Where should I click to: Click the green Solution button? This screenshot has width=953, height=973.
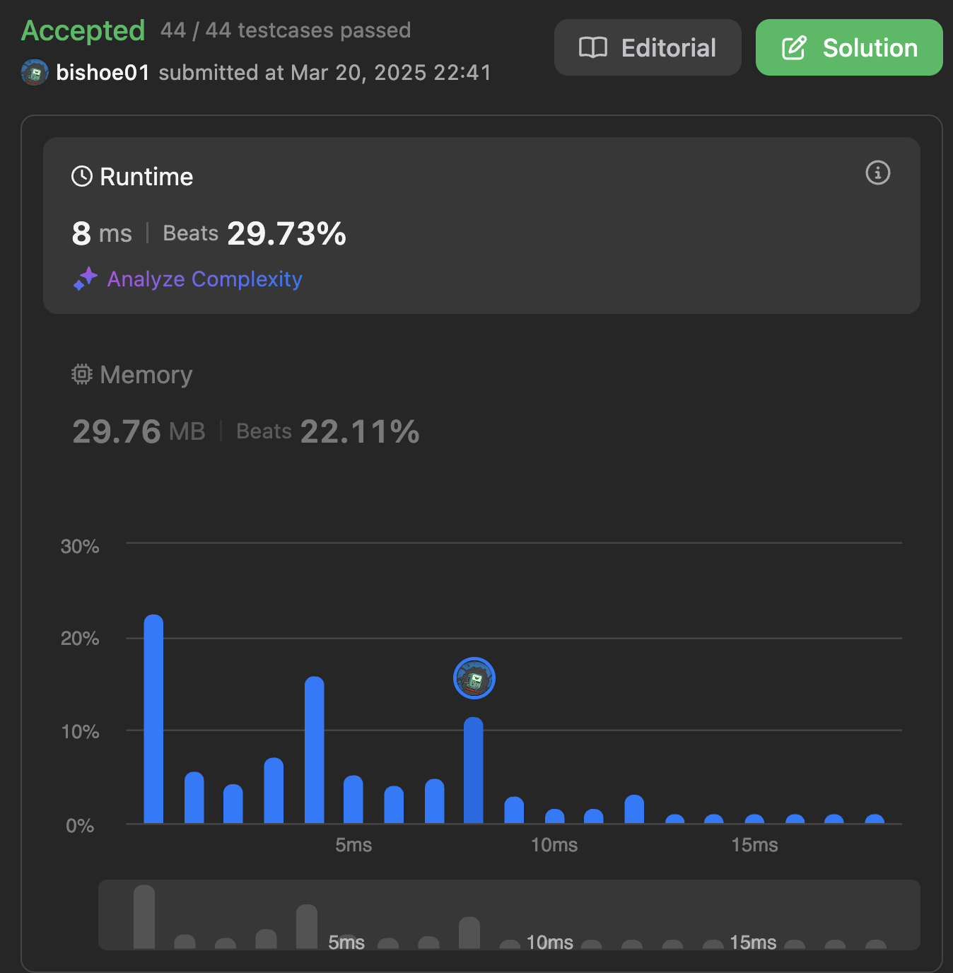[x=849, y=47]
